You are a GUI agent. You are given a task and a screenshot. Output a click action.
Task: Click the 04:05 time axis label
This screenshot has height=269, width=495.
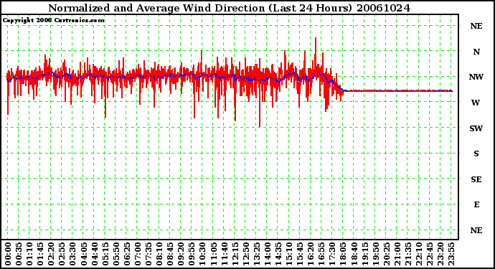point(84,254)
